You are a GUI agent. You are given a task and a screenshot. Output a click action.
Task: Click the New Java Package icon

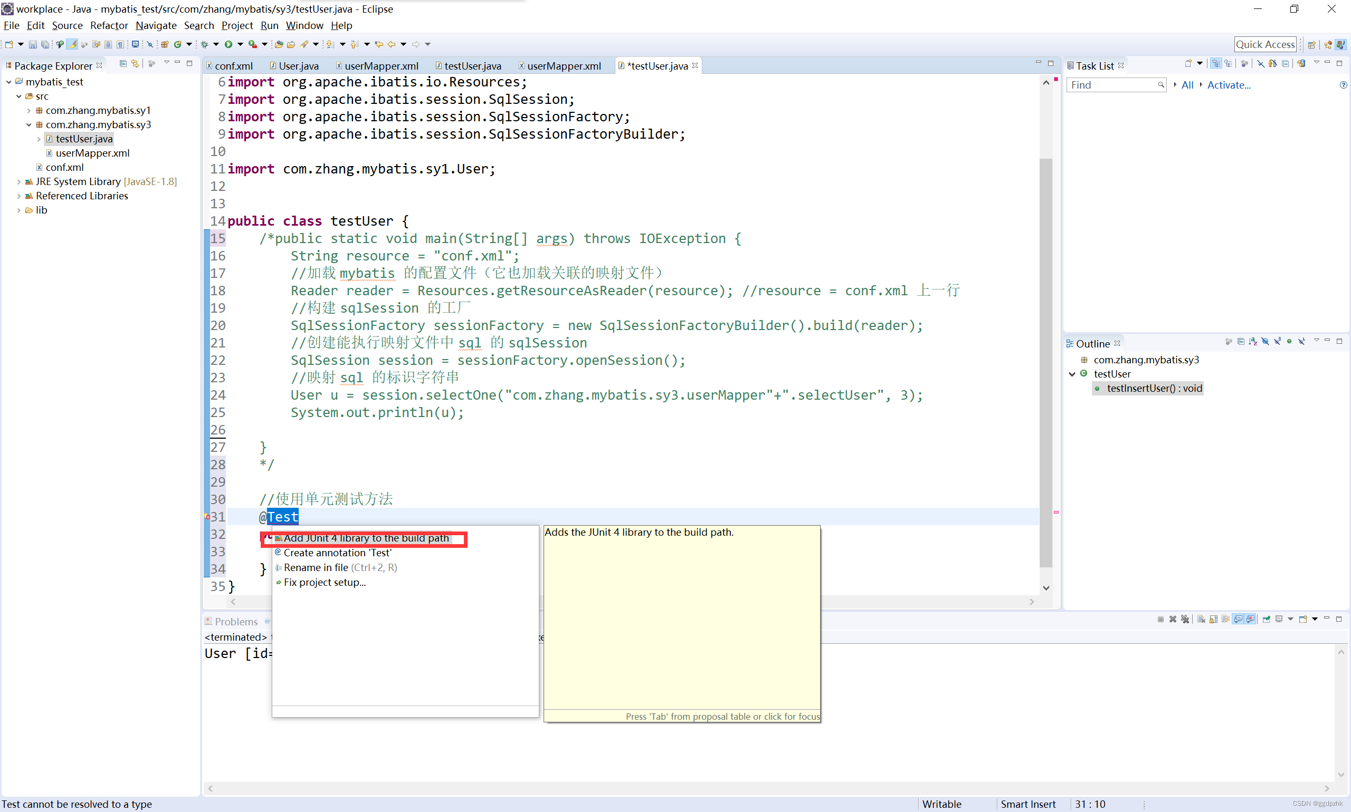coord(164,44)
